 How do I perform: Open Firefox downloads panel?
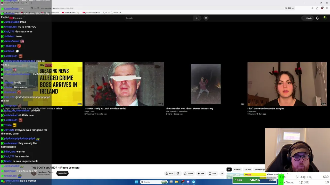point(312,8)
